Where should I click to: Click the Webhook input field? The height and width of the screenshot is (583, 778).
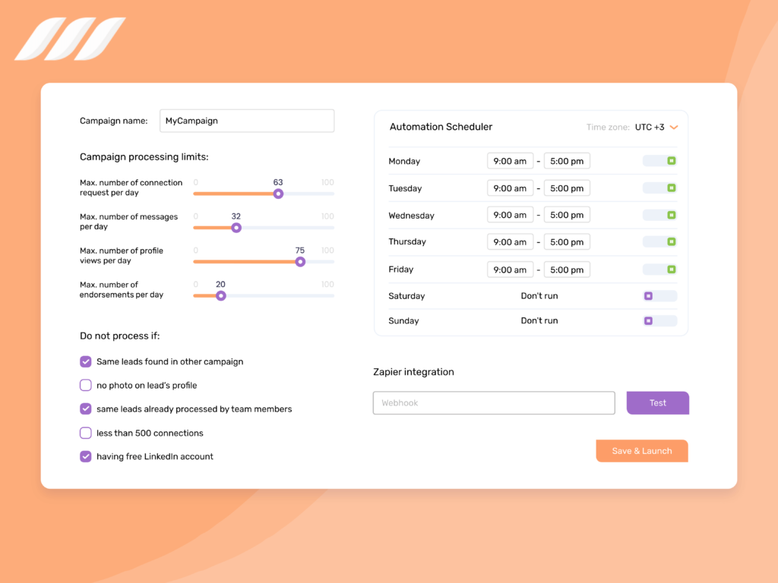click(494, 403)
